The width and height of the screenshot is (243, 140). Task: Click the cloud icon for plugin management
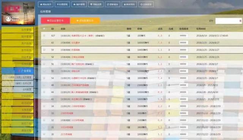click(x=74, y=4)
